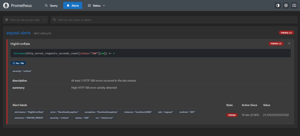
Task: Open the settings gear icon
Action: click(x=286, y=6)
